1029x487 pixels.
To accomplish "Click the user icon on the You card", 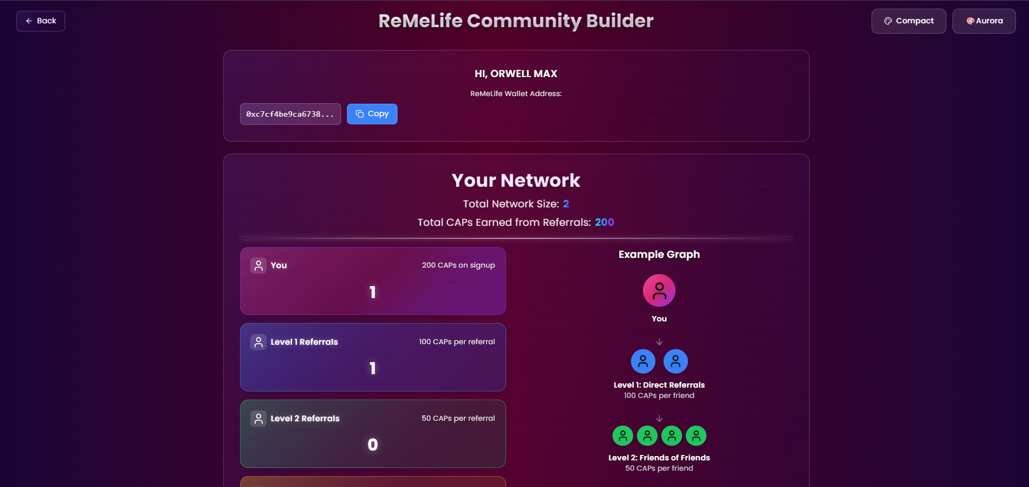I will pos(258,265).
